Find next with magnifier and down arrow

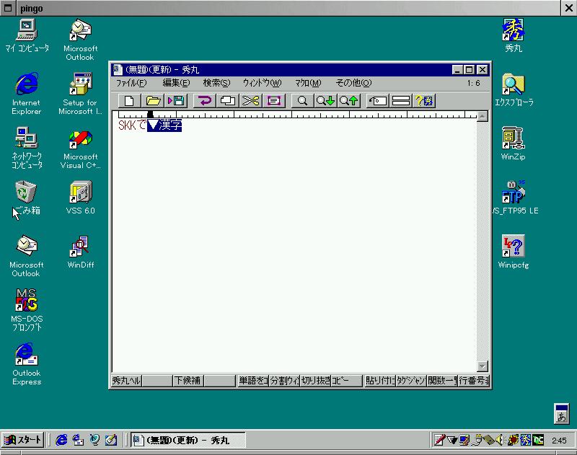pos(326,100)
